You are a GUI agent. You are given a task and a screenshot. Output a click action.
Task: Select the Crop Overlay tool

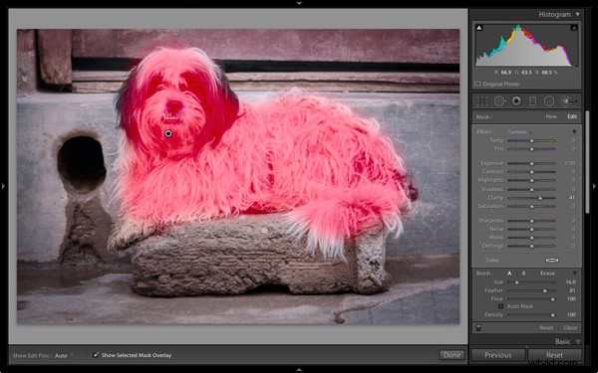[482, 101]
